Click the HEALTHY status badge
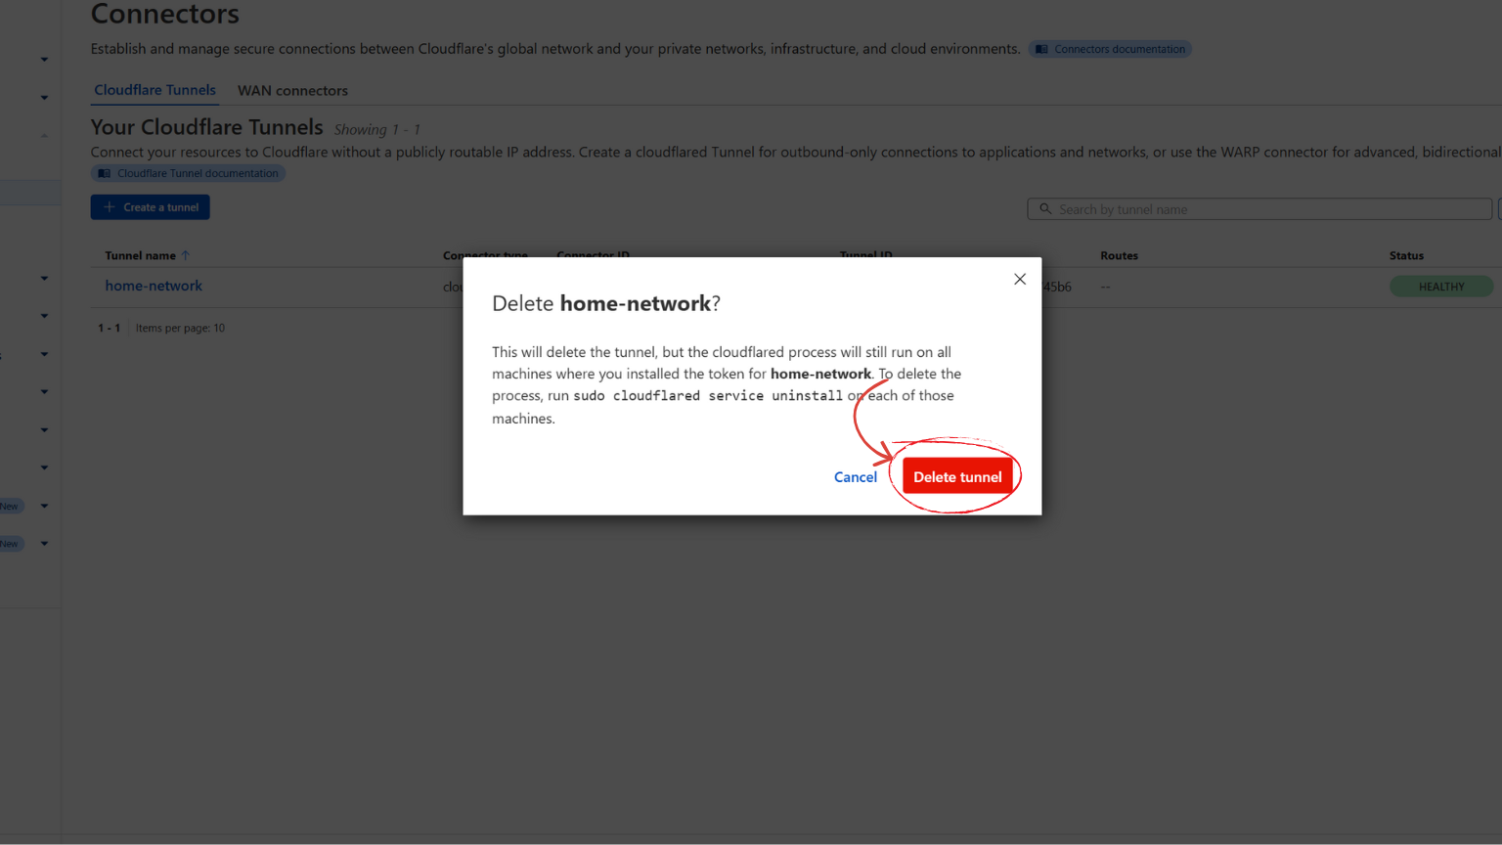 click(x=1441, y=287)
